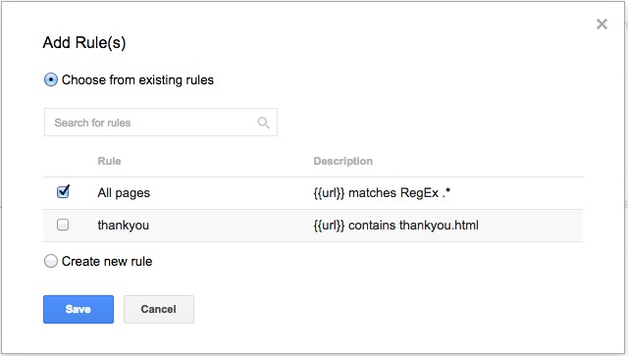Click the Choose from existing rules label
This screenshot has width=628, height=356.
click(137, 80)
